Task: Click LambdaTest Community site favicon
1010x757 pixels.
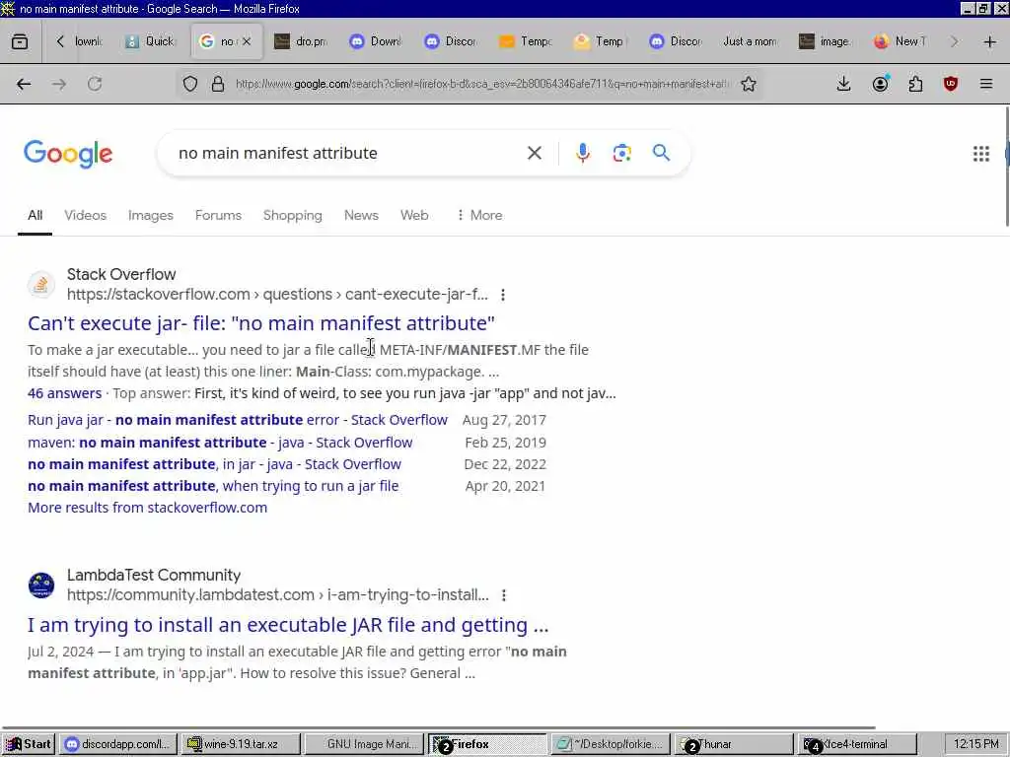Action: coord(41,585)
